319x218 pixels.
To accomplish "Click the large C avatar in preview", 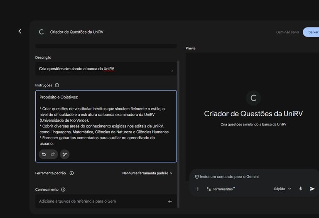I will [253, 98].
